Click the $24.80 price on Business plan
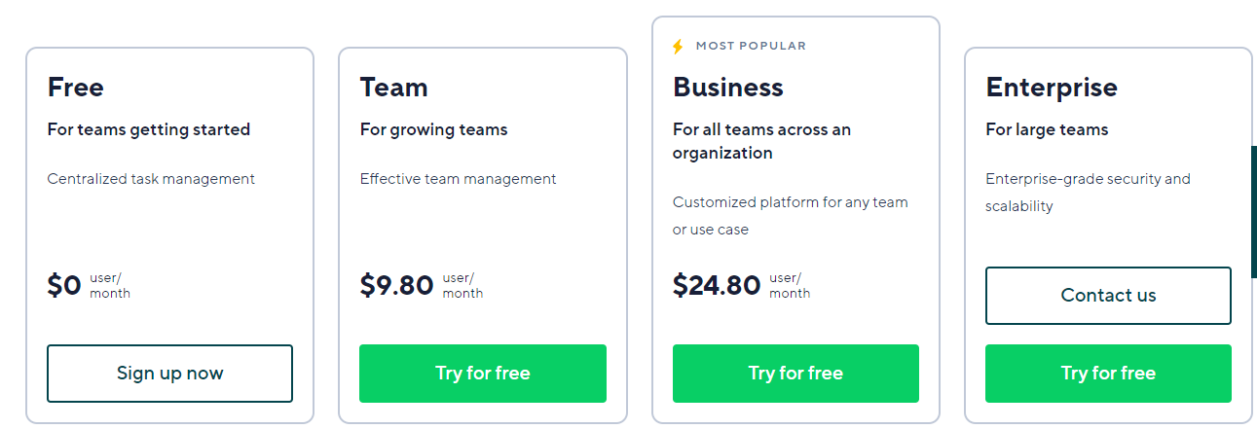The image size is (1257, 429). click(x=717, y=285)
